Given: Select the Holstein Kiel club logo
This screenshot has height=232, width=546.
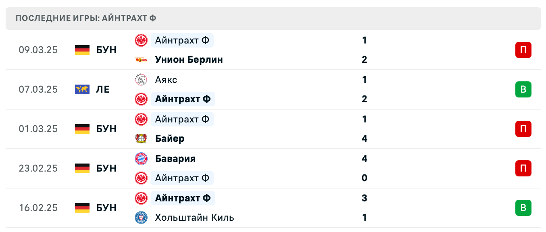Looking at the screenshot, I should coord(141,217).
